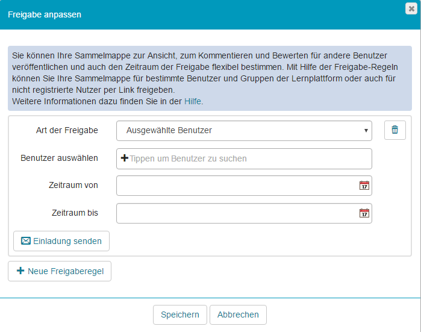
Task: Cancel with the Abbrechen button
Action: 238,315
